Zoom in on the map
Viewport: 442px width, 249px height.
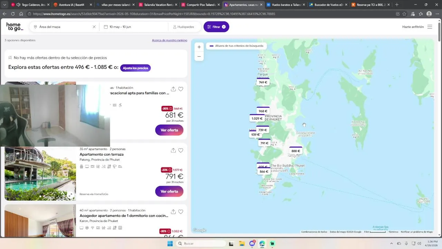pos(199,47)
